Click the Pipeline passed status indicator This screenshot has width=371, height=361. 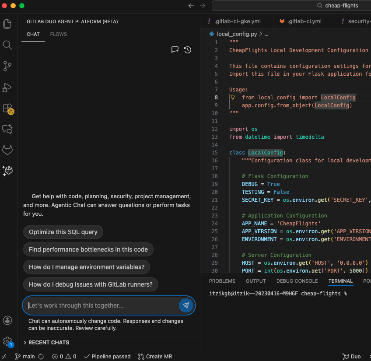pos(107,357)
